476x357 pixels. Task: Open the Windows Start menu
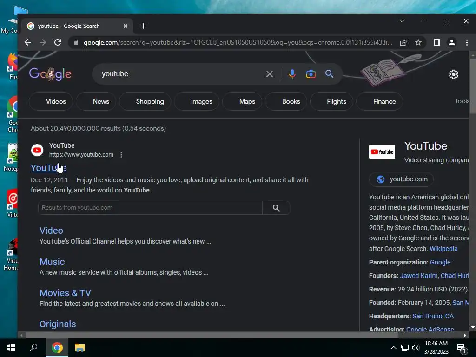pyautogui.click(x=11, y=348)
